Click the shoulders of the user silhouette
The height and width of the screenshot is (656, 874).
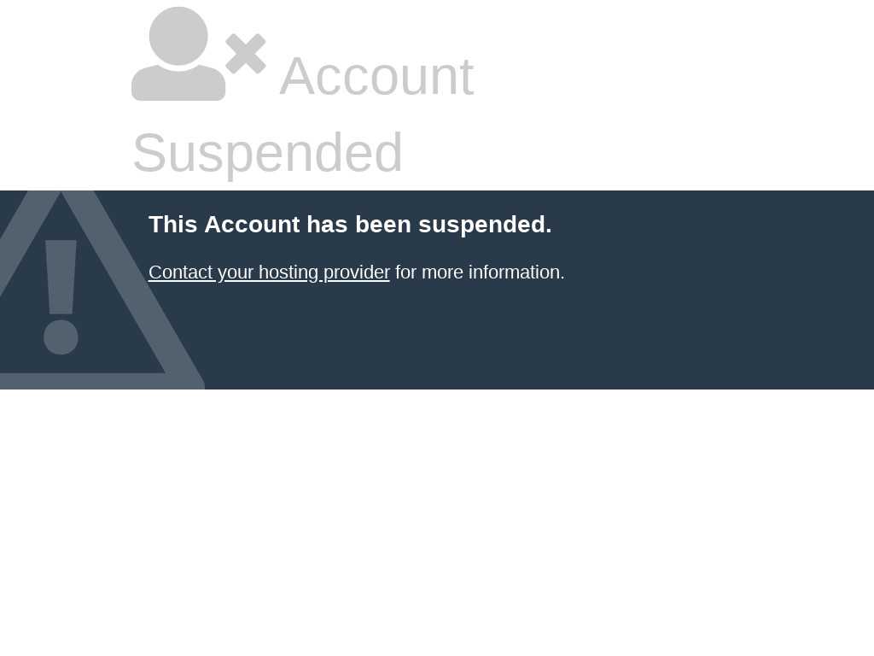tap(178, 83)
